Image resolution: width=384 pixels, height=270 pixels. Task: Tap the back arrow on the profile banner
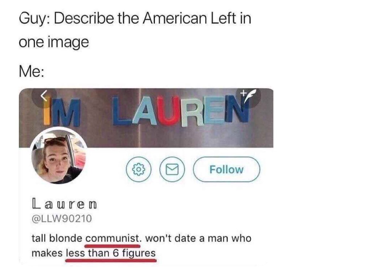(44, 95)
